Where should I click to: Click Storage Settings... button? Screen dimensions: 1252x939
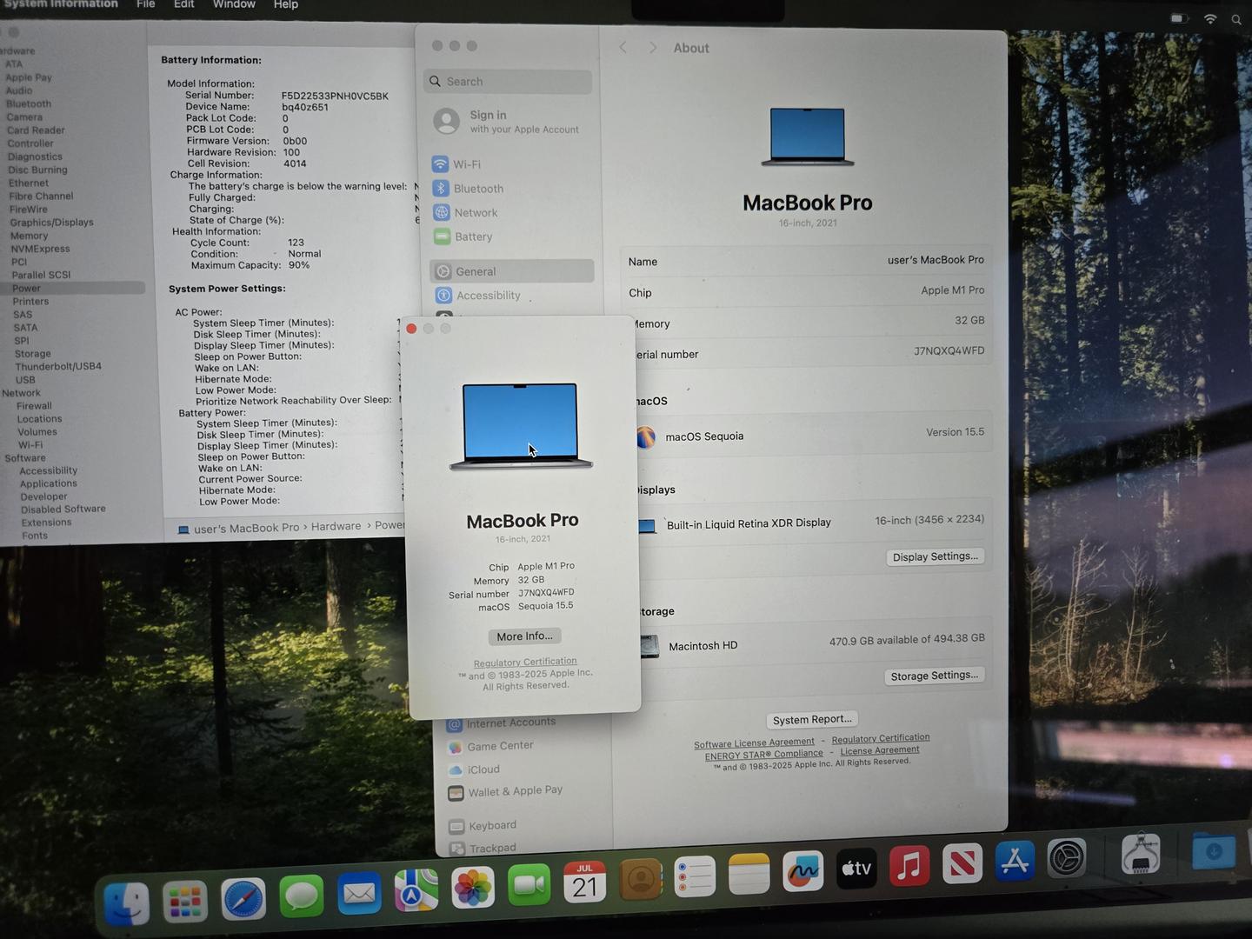coord(935,676)
